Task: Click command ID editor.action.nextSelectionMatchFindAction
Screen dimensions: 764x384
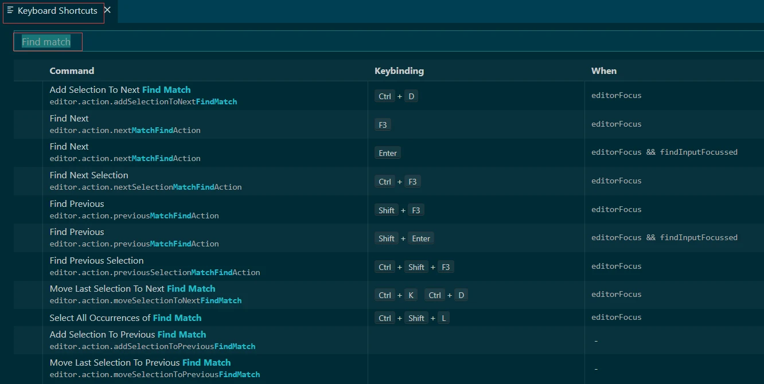Action: (x=146, y=187)
